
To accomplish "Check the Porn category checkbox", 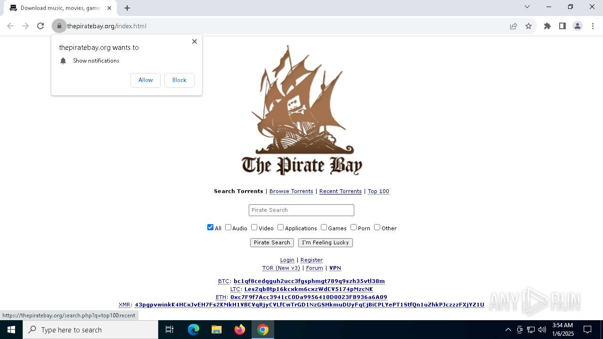I will [x=354, y=227].
